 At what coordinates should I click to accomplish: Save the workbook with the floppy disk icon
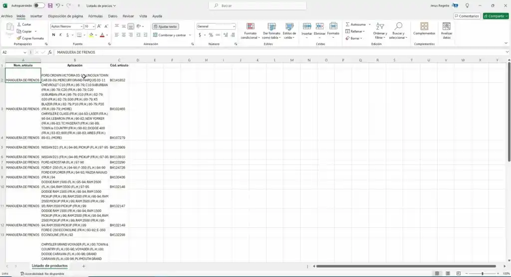(50, 5)
